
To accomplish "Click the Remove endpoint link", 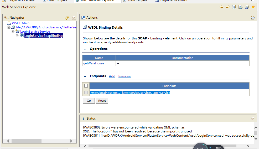I will tap(125, 76).
